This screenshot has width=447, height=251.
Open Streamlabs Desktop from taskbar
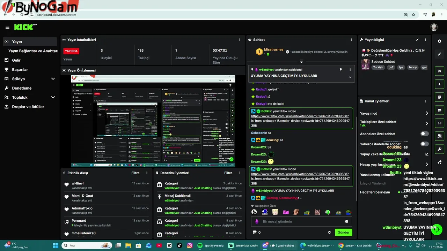click(243, 245)
